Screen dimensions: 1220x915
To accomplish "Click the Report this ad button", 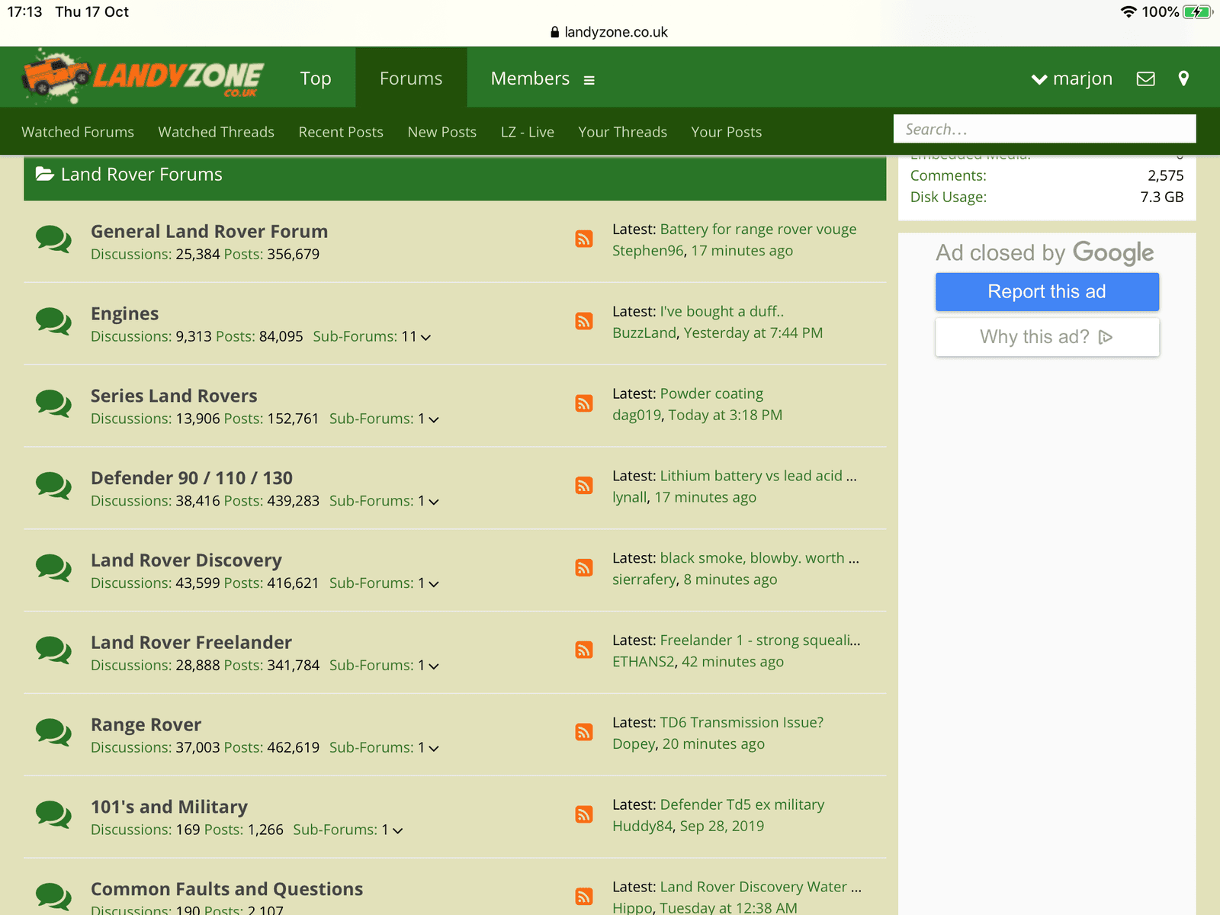I will (x=1047, y=291).
